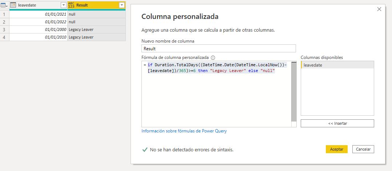Select the leavedate column header
The width and height of the screenshot is (392, 171).
(38, 5)
